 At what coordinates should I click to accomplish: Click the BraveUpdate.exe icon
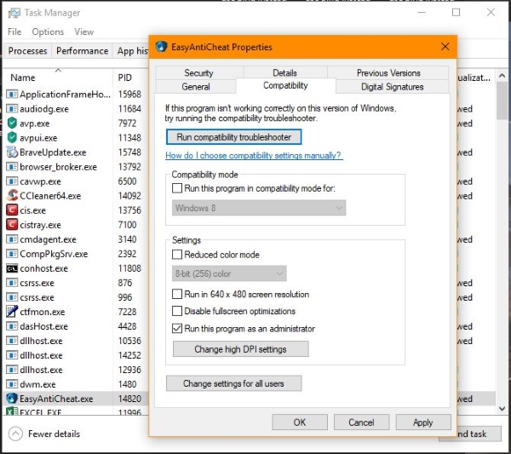click(x=12, y=152)
